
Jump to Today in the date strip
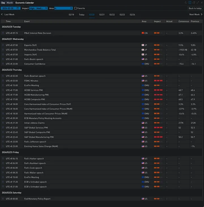82,15
